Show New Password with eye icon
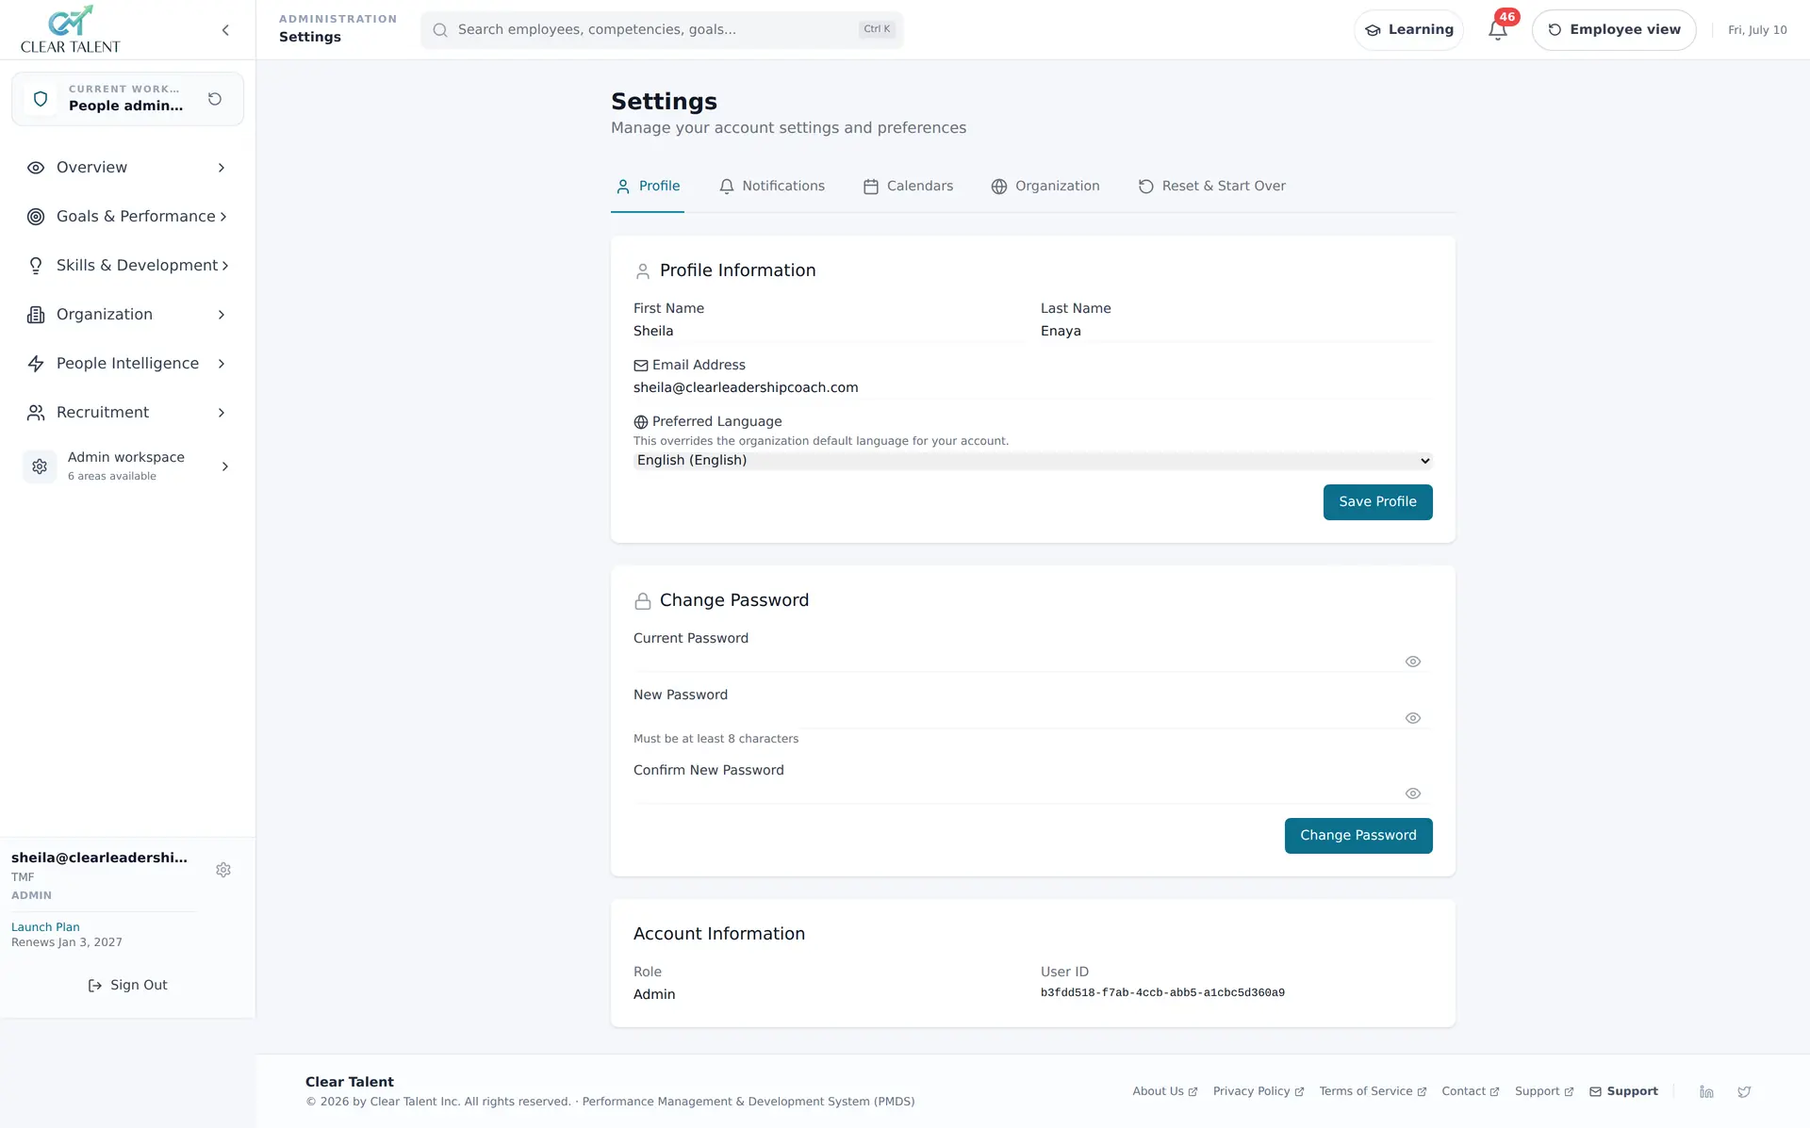The width and height of the screenshot is (1810, 1128). (x=1413, y=718)
